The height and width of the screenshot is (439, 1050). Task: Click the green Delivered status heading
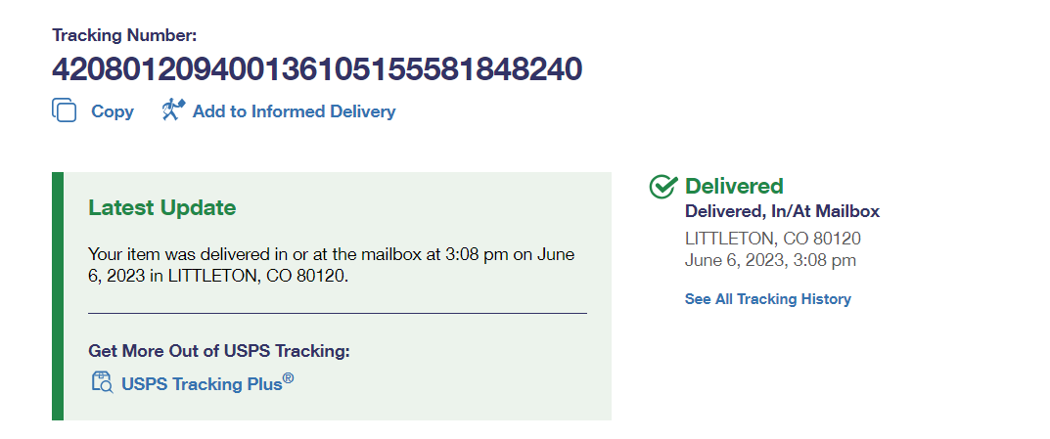pos(734,186)
